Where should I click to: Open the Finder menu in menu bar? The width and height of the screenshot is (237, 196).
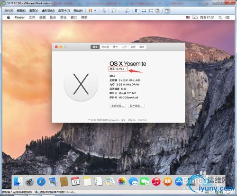pyautogui.click(x=19, y=18)
